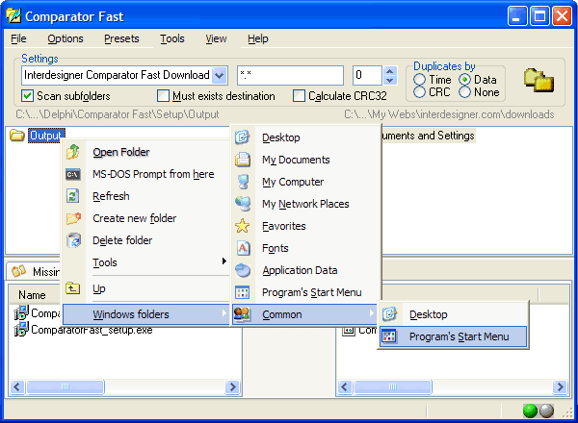Click the MS-DOS Prompt icon in context menu

pos(73,174)
